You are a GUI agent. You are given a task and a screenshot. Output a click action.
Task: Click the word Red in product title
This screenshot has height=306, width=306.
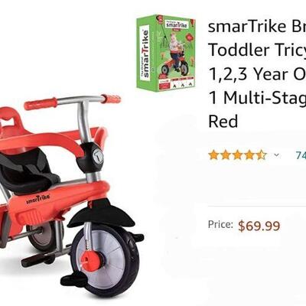223,121
